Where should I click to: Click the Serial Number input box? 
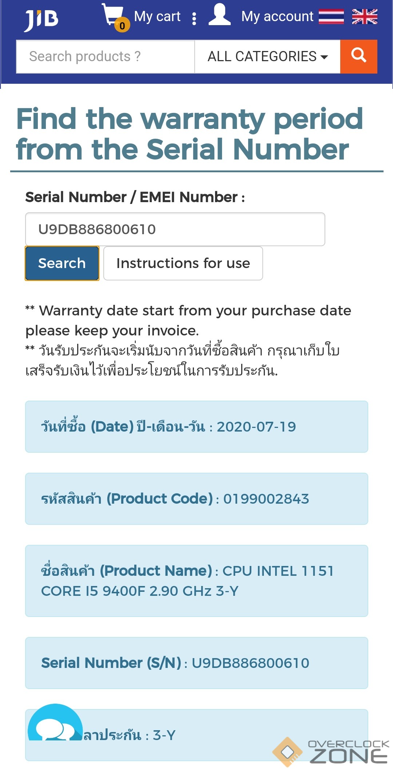click(175, 229)
